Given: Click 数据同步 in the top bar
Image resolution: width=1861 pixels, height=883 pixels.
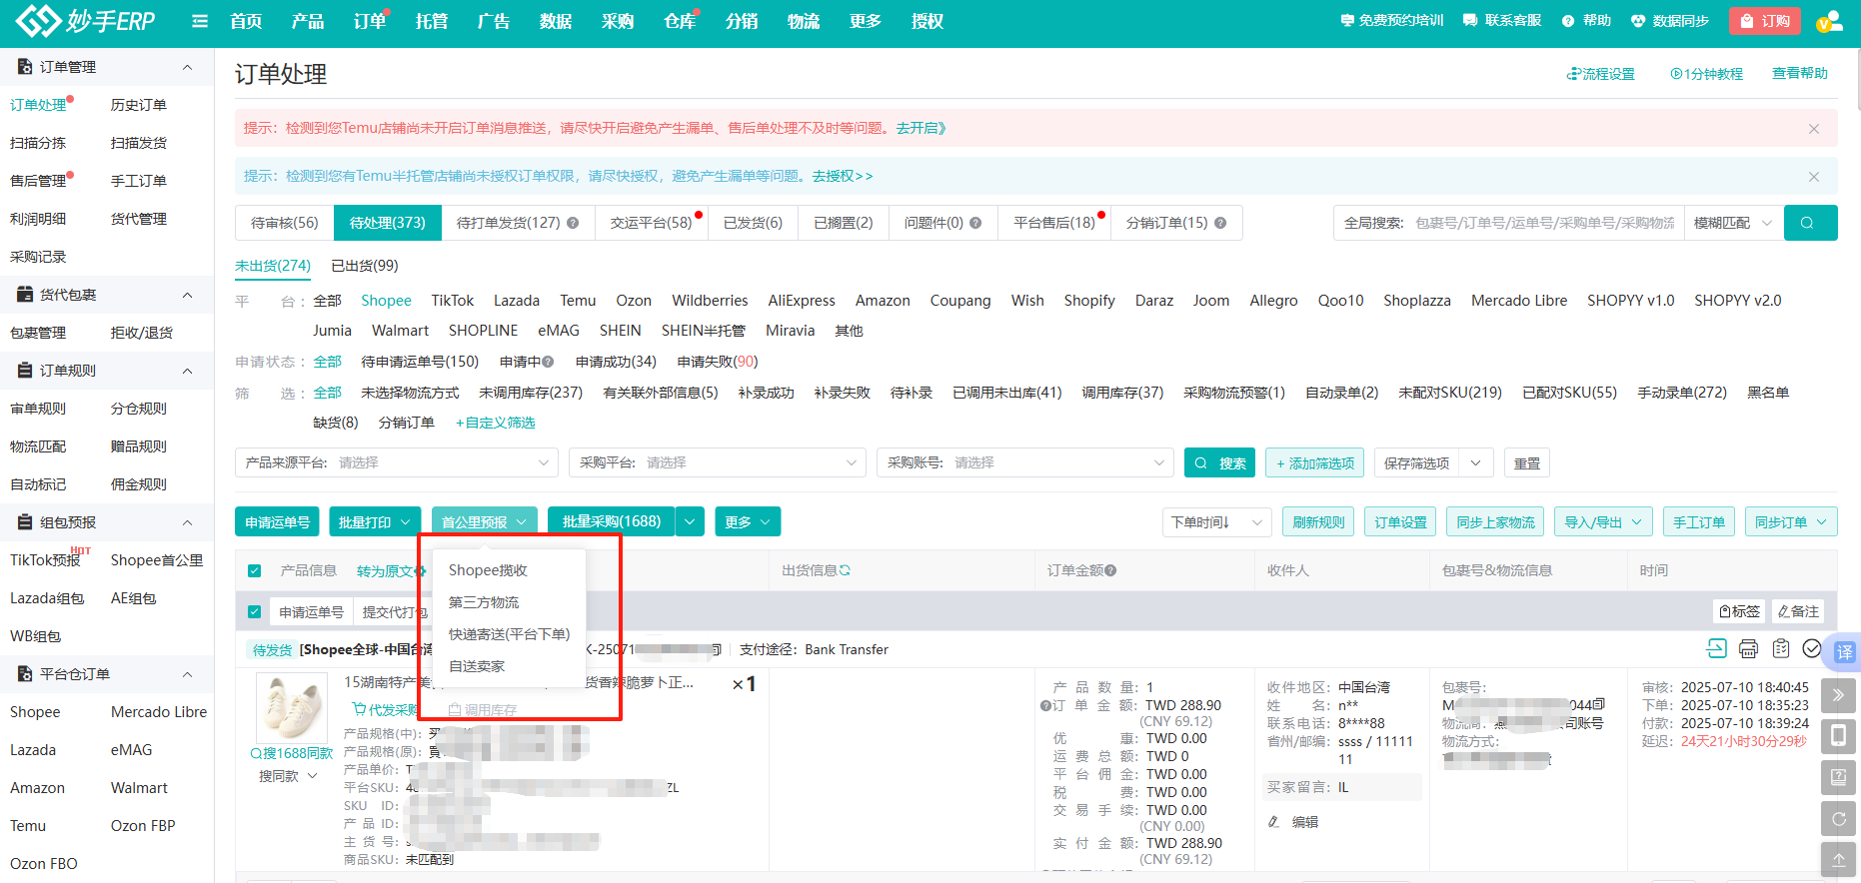Looking at the screenshot, I should (x=1669, y=21).
